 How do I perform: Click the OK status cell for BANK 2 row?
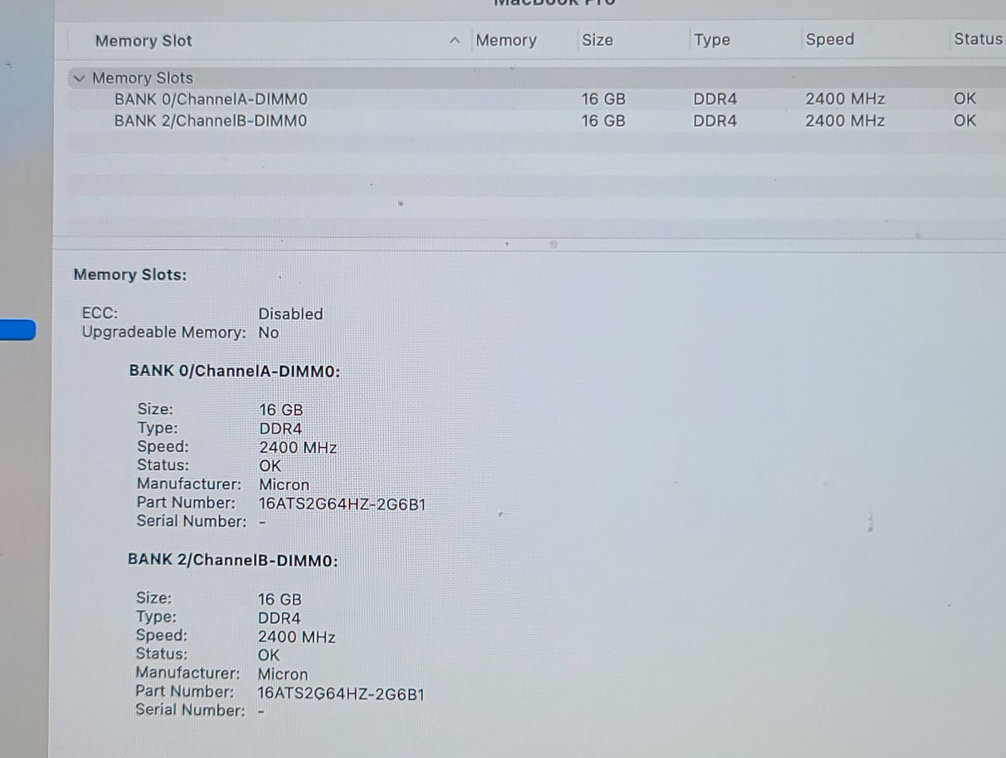(x=965, y=120)
